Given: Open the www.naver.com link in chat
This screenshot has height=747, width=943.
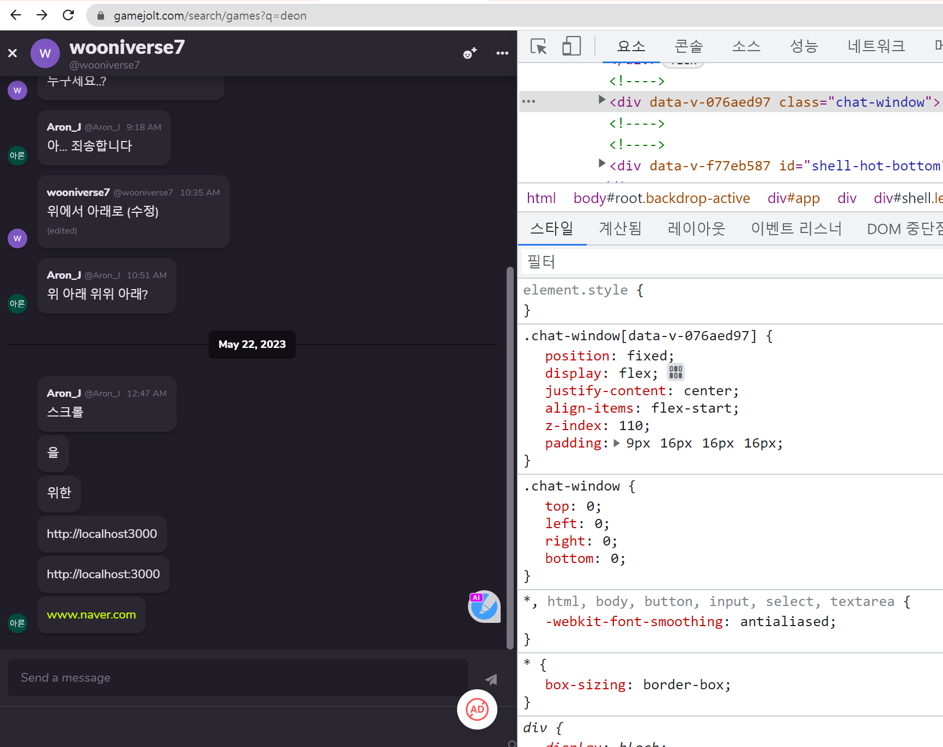Looking at the screenshot, I should point(91,615).
